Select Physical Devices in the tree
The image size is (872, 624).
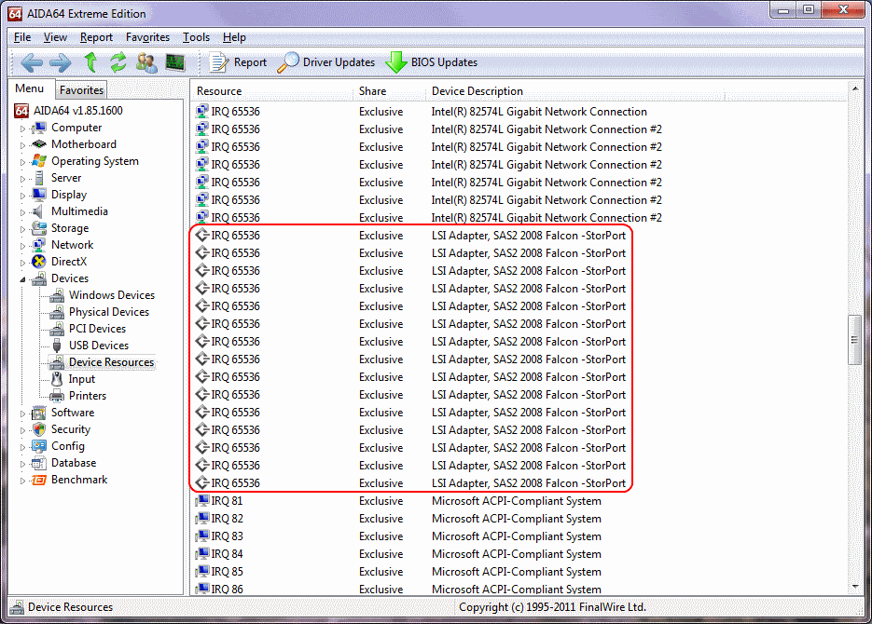[109, 312]
